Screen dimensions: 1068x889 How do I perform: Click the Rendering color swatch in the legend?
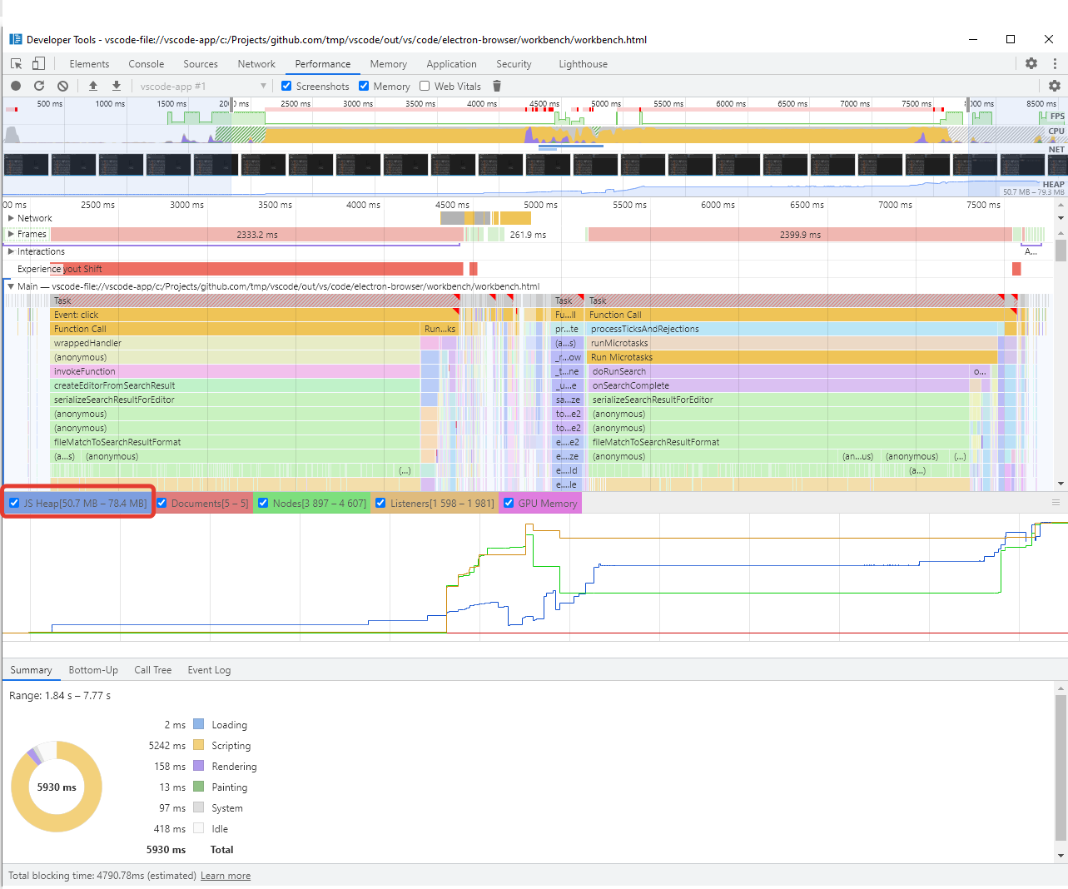pos(199,766)
